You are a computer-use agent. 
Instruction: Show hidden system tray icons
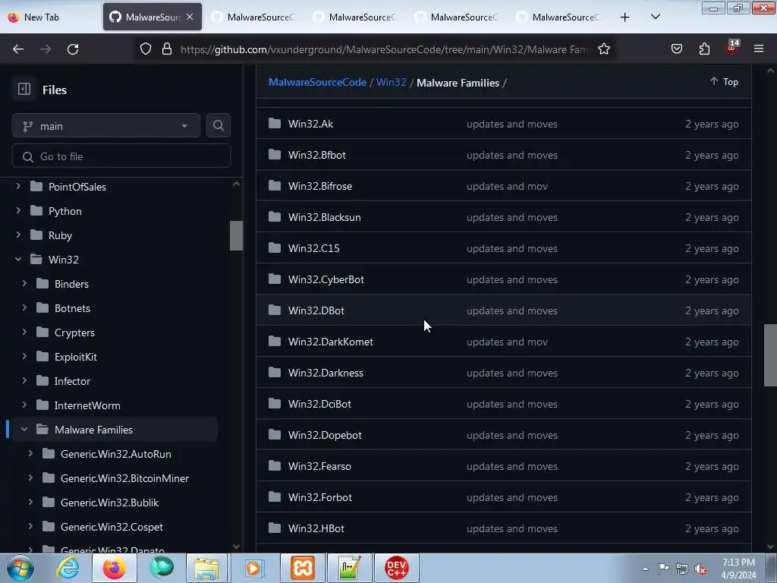click(x=645, y=569)
